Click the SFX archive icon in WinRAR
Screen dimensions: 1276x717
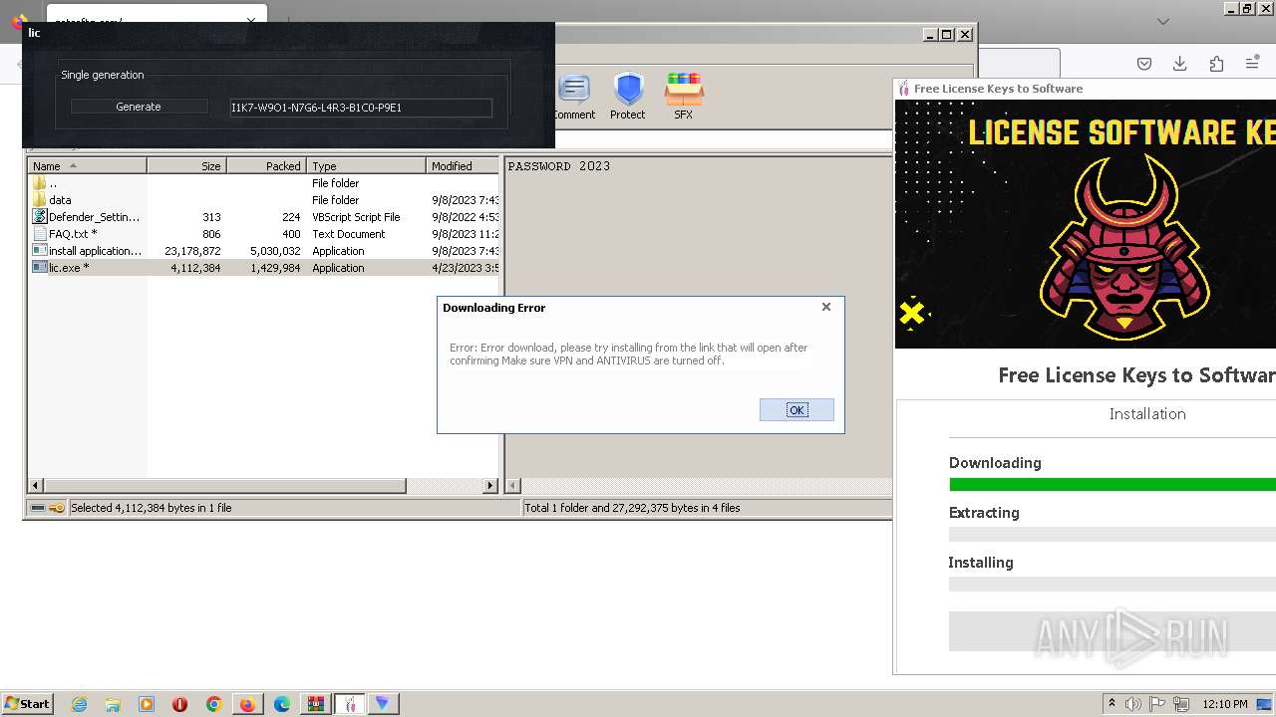pyautogui.click(x=684, y=97)
